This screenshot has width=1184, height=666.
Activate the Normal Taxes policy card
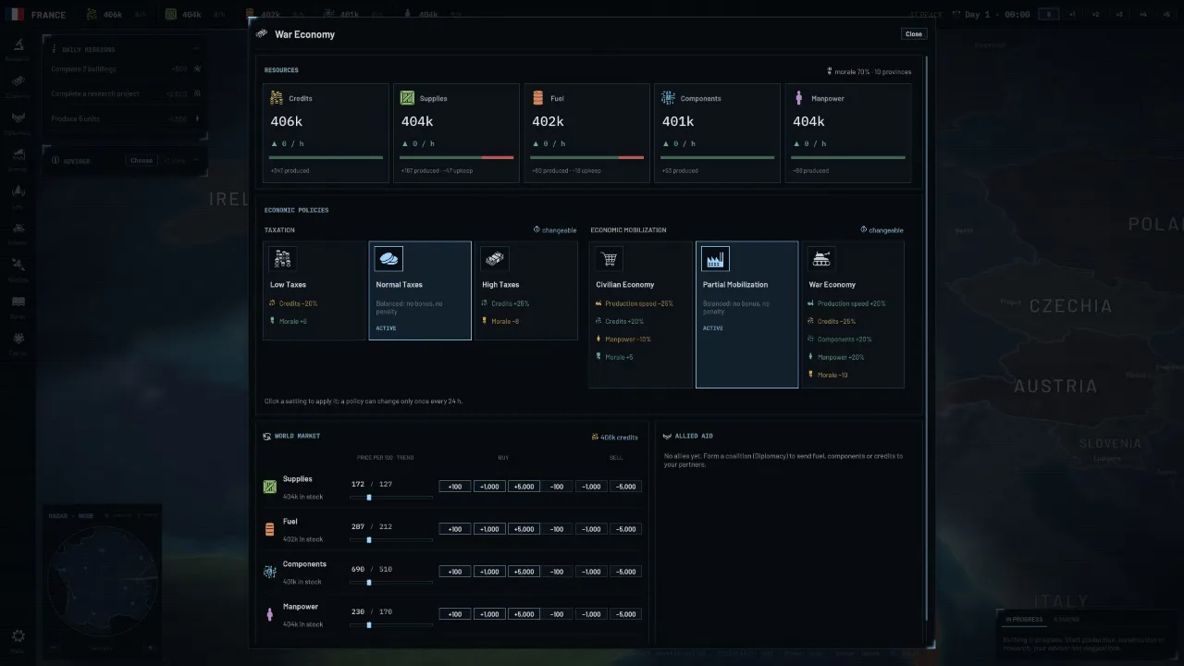[420, 290]
